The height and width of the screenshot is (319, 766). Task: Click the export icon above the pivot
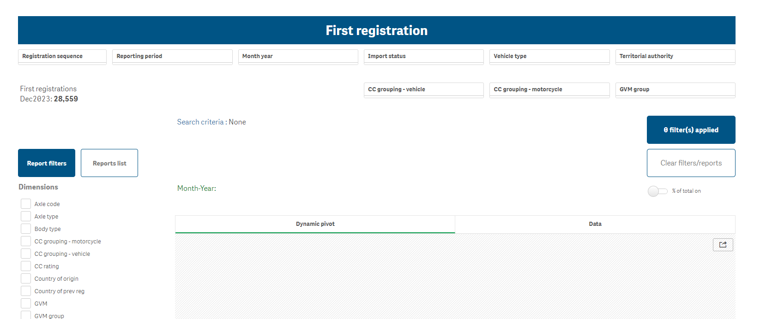click(x=723, y=245)
